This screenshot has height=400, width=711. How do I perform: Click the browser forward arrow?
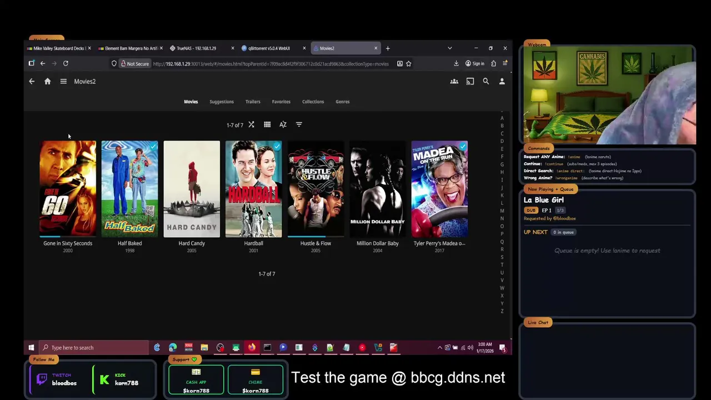coord(54,63)
